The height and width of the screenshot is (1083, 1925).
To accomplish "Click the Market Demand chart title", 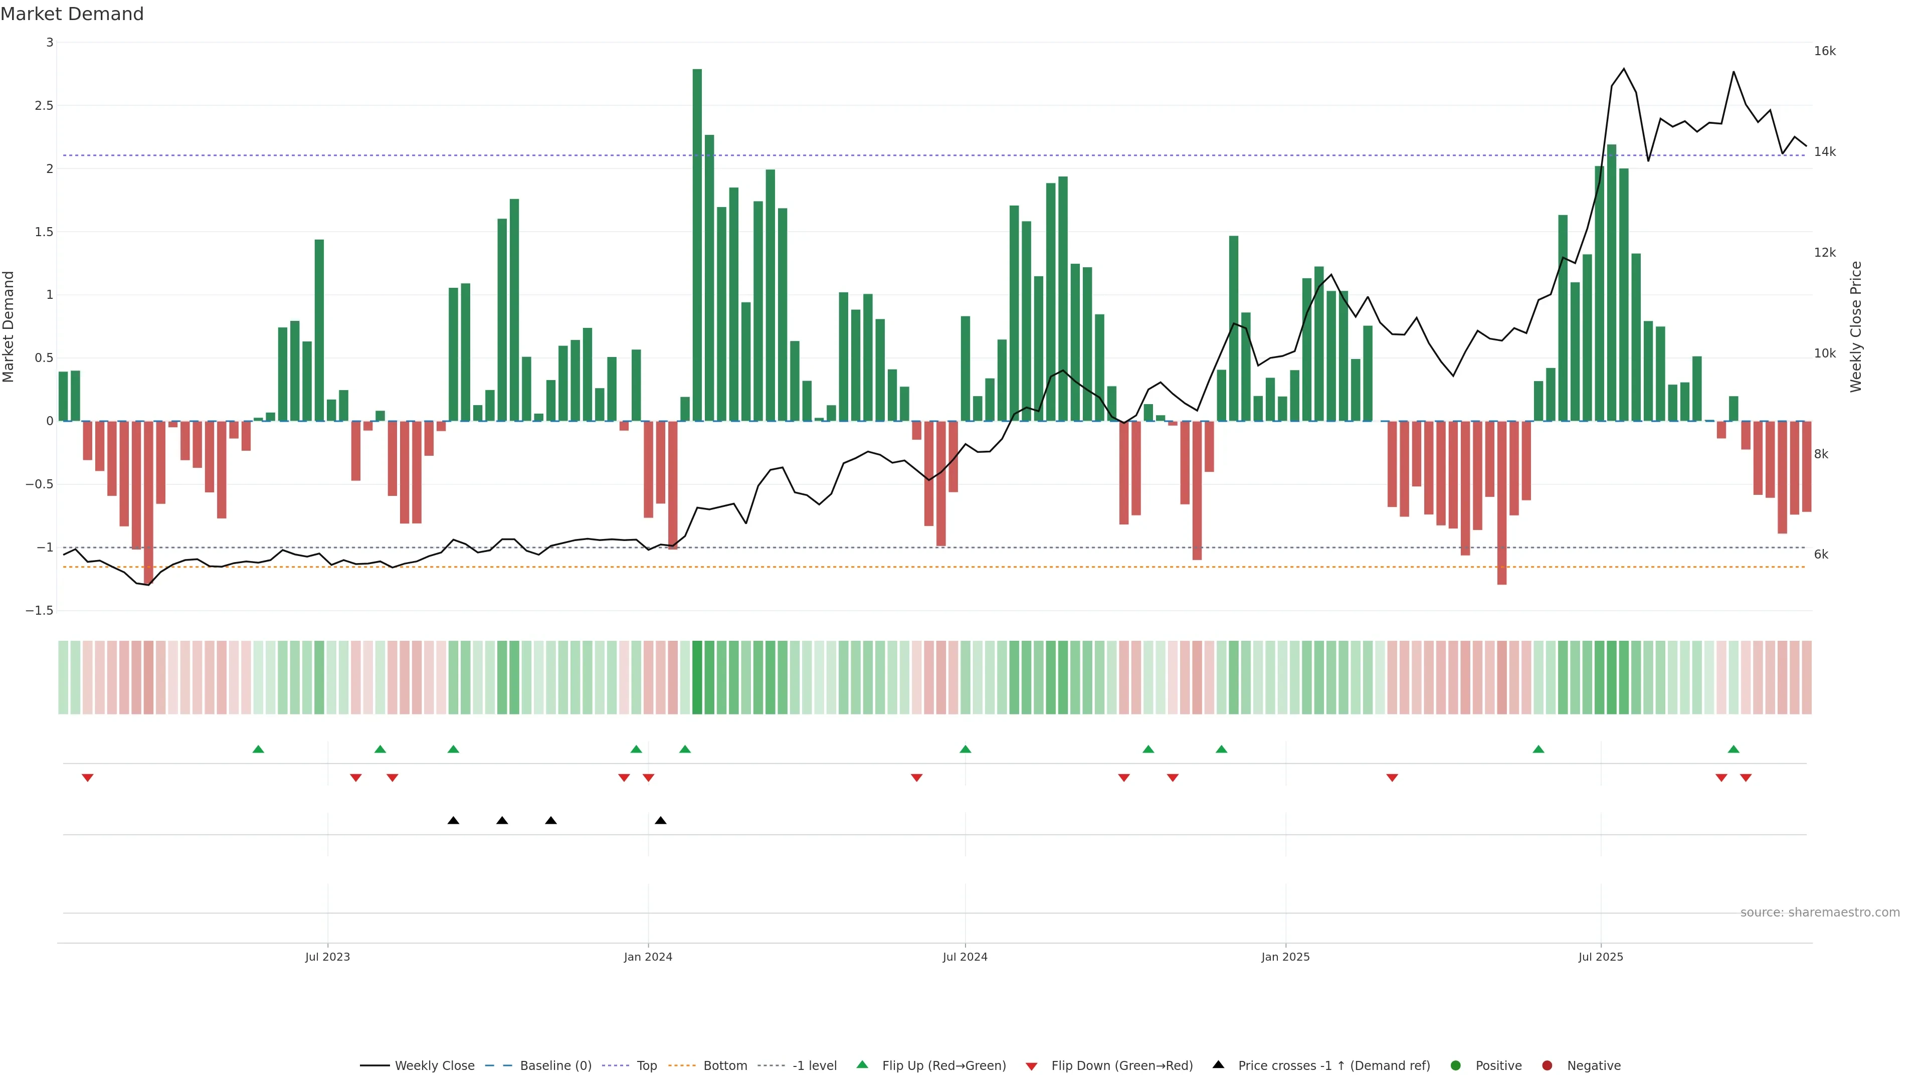I will 72,14.
